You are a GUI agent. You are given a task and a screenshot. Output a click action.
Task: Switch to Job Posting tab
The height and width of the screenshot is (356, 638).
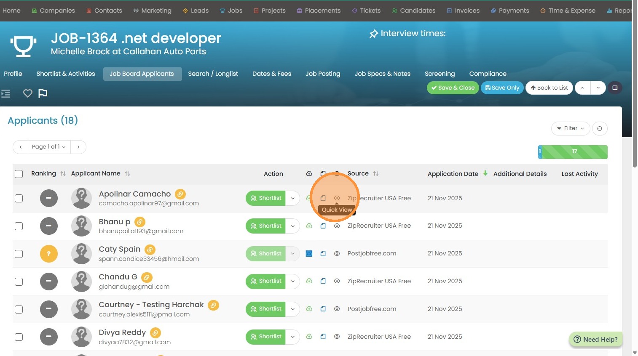tap(323, 74)
